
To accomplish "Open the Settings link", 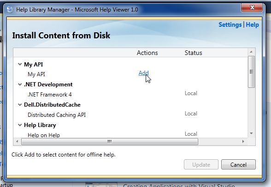I will click(x=230, y=24).
